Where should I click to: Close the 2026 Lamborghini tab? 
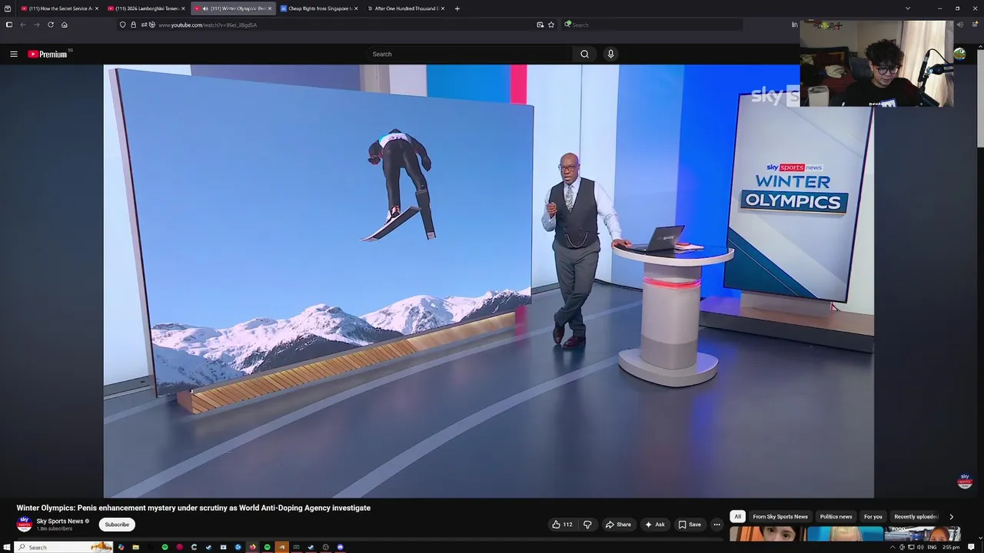click(183, 8)
